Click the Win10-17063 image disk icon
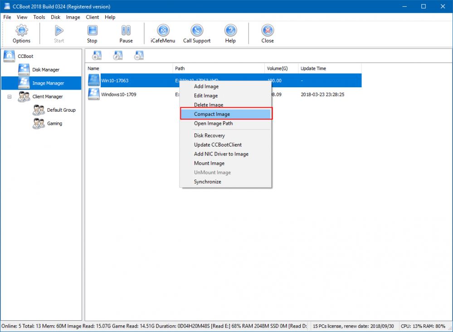This screenshot has width=453, height=332. (x=94, y=80)
